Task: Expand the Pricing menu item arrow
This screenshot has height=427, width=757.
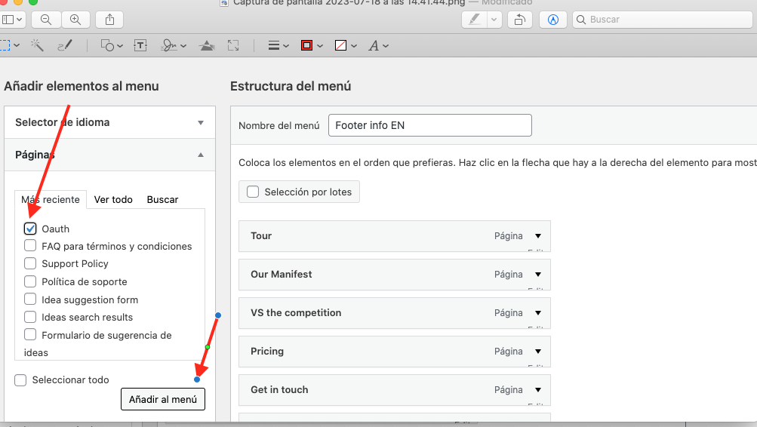Action: tap(538, 352)
